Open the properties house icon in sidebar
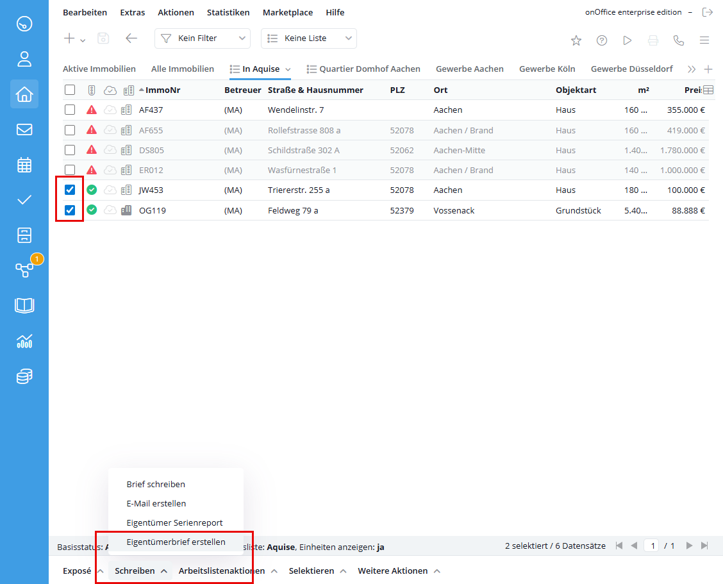This screenshot has width=723, height=584. [24, 94]
